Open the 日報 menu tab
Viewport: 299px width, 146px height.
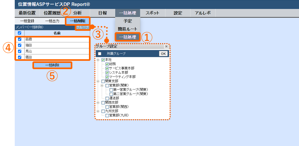[x=102, y=13]
